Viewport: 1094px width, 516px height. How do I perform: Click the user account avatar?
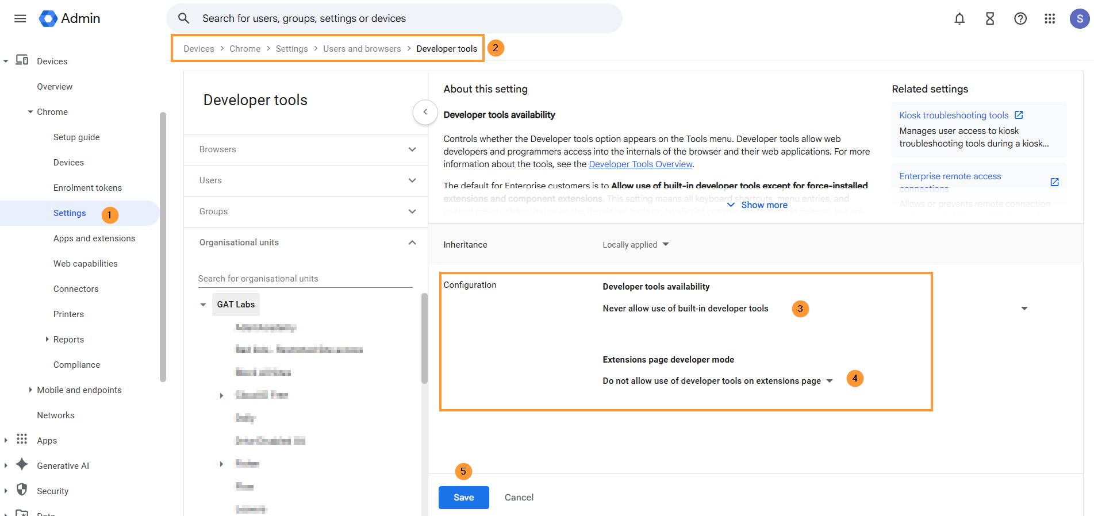click(x=1079, y=19)
